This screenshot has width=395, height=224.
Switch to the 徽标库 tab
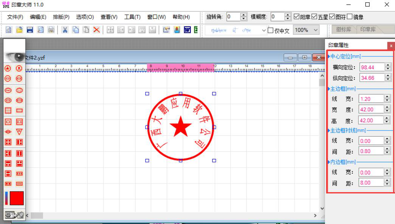click(x=344, y=30)
